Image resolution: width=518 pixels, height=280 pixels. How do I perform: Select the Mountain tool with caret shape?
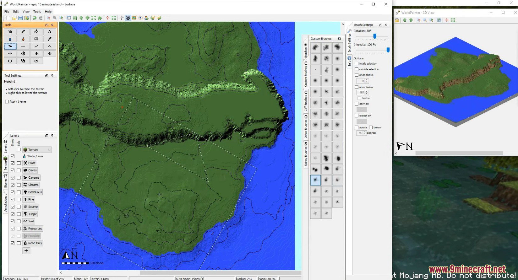coord(50,46)
